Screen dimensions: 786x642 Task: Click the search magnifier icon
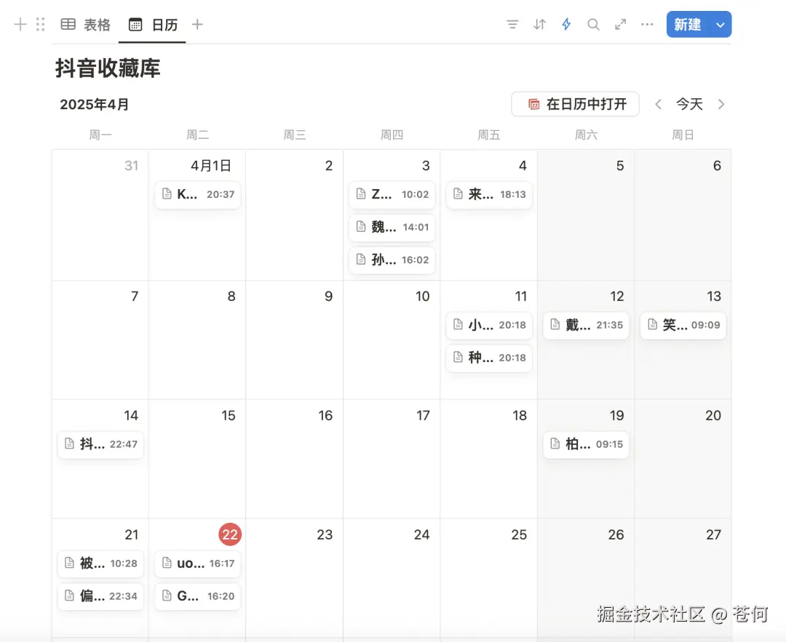pos(593,24)
